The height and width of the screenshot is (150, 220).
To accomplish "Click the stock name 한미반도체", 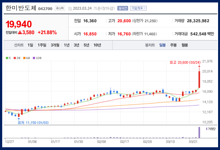I will (x=21, y=8).
